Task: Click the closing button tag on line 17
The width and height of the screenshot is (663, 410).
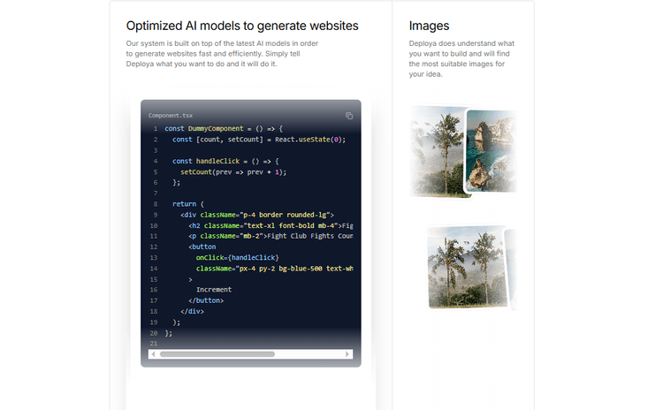Action: pos(206,300)
